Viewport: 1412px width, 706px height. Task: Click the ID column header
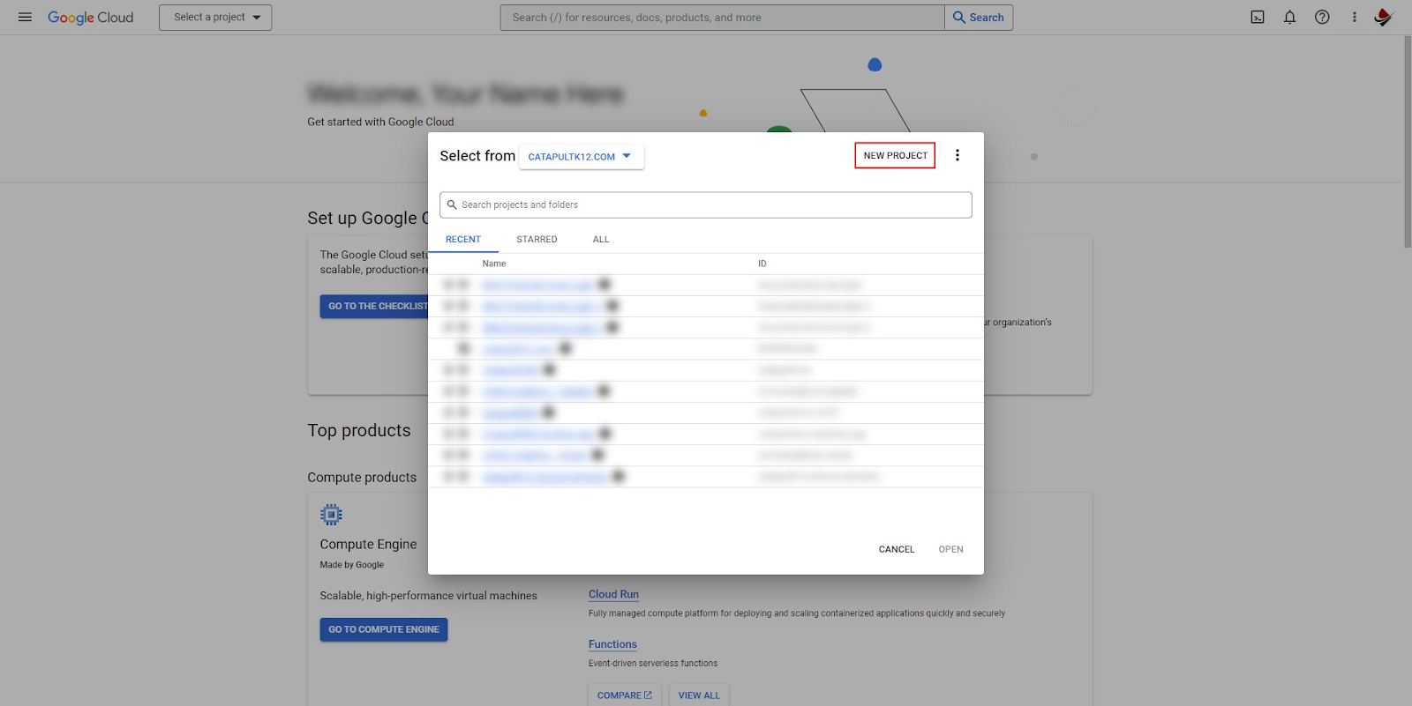coord(762,264)
